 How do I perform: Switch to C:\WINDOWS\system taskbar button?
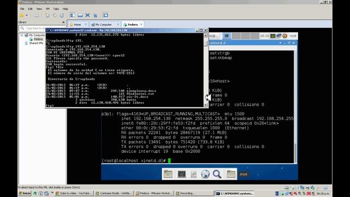pos(235,193)
